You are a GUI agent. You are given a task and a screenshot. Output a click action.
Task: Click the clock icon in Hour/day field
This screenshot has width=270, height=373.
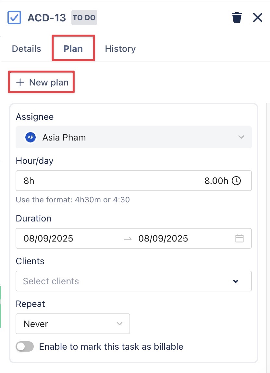click(237, 181)
